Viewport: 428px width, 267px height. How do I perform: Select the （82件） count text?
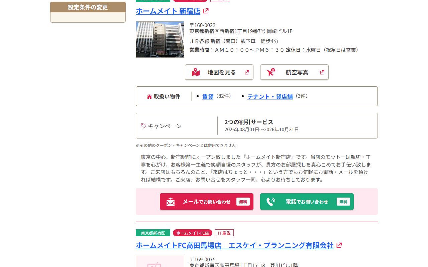(223, 96)
